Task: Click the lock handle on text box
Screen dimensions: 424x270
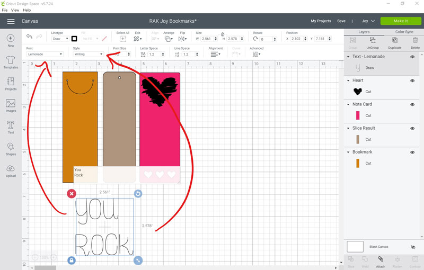Action: 72,260
